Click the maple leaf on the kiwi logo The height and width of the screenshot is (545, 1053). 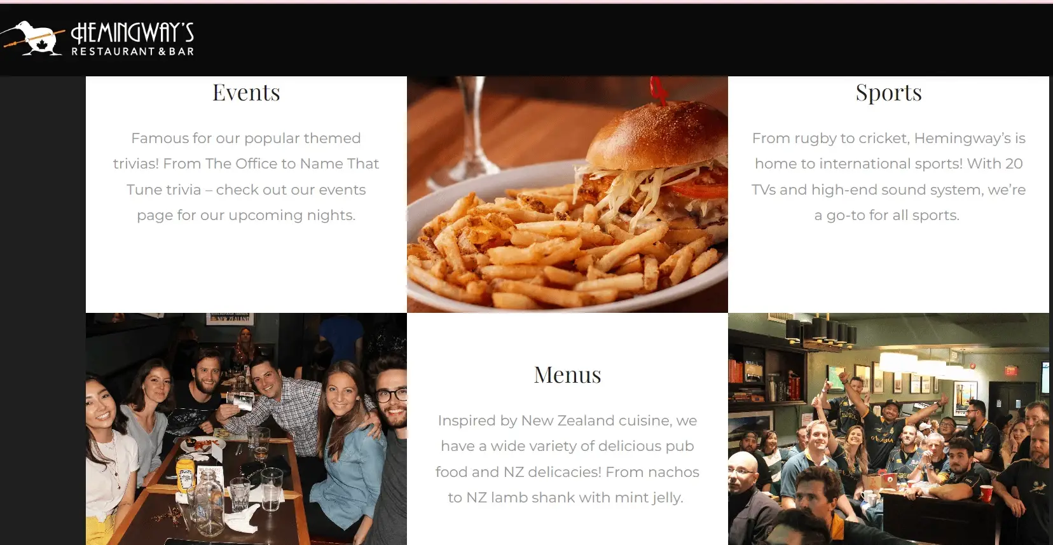tap(41, 45)
